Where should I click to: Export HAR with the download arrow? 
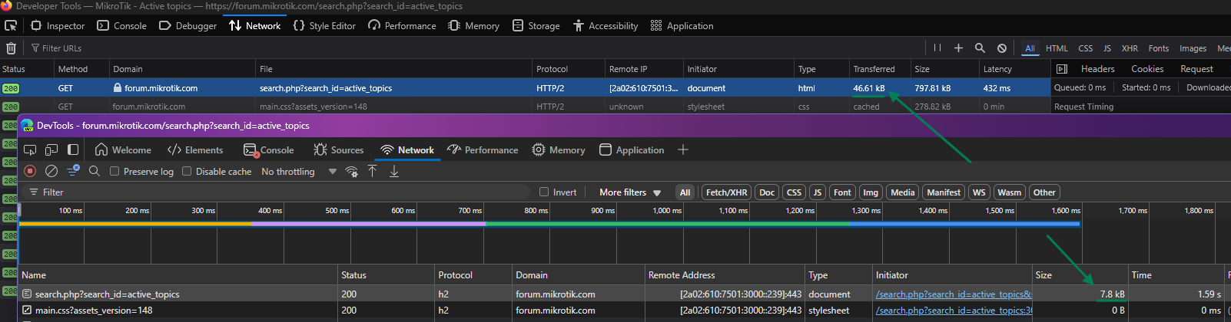394,171
